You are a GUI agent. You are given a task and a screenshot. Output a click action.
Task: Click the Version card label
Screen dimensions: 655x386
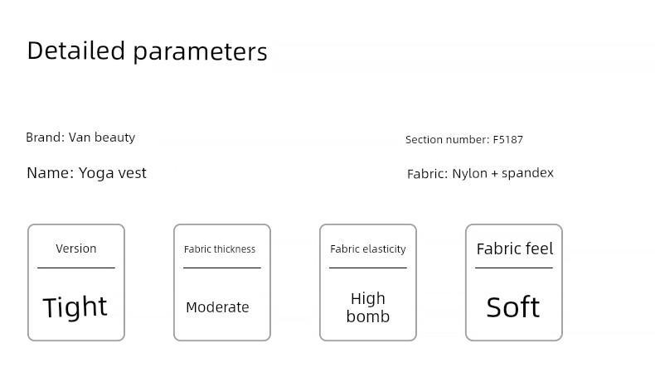pyautogui.click(x=76, y=248)
